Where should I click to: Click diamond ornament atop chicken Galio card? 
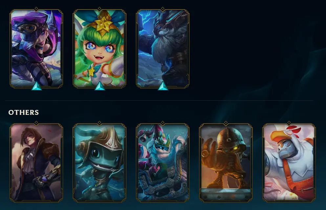[x=289, y=123]
